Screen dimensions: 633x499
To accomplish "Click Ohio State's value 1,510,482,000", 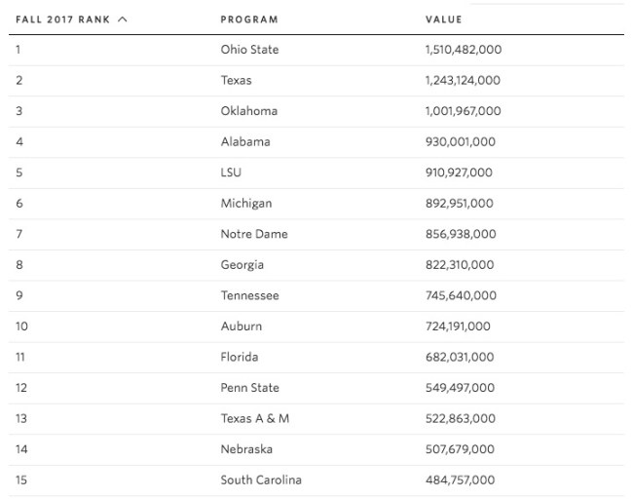I will point(464,50).
